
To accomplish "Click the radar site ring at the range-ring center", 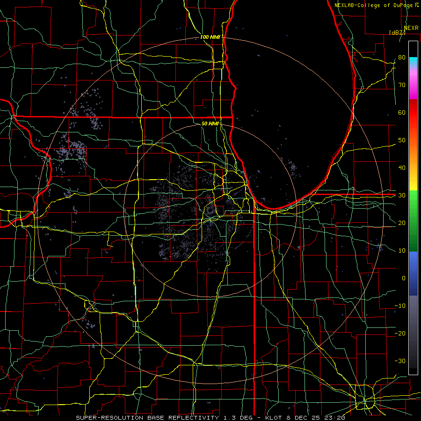I will (210, 210).
